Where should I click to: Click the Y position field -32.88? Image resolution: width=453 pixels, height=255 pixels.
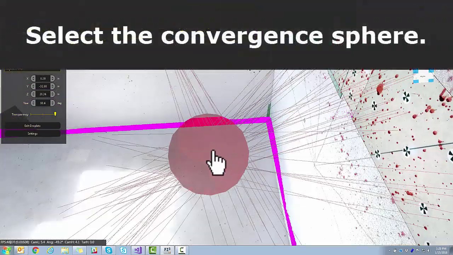click(43, 86)
